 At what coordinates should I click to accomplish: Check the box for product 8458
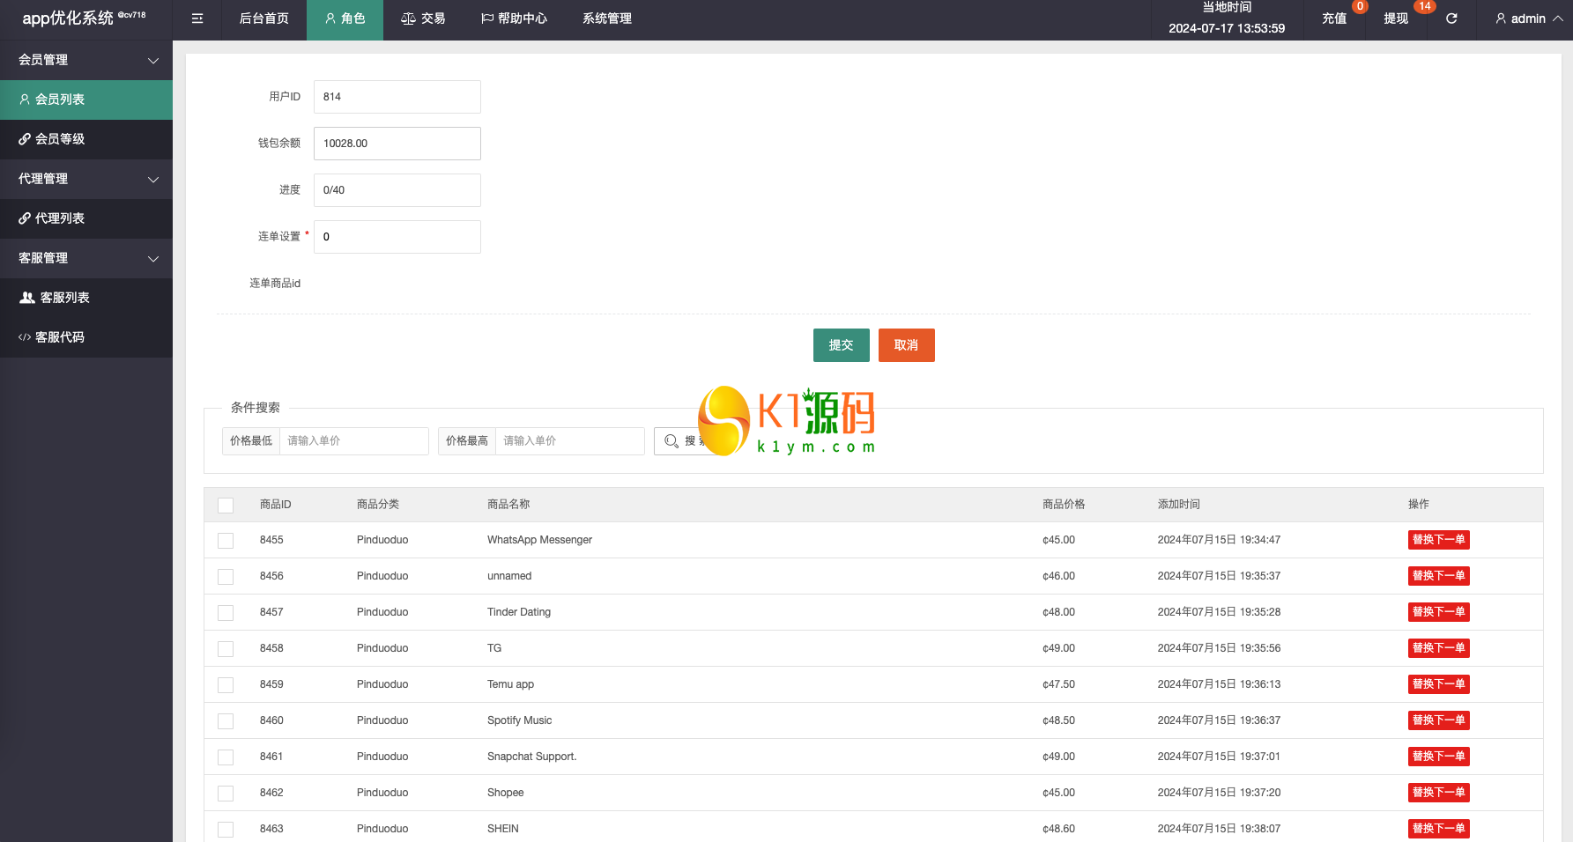pos(226,649)
